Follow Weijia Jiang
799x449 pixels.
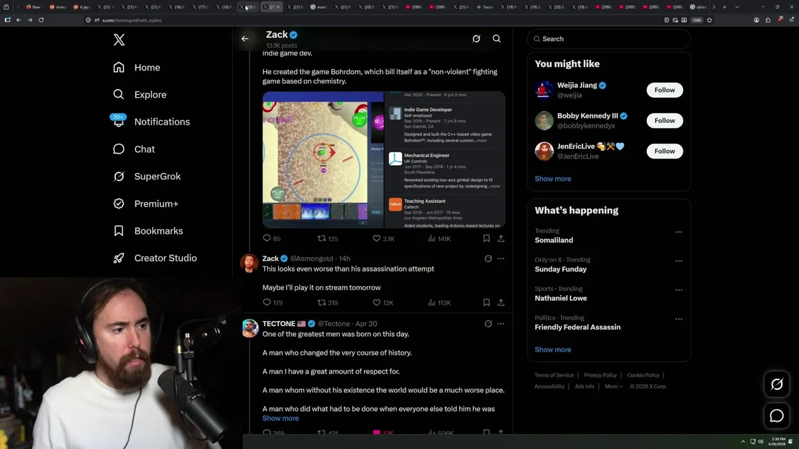[665, 90]
